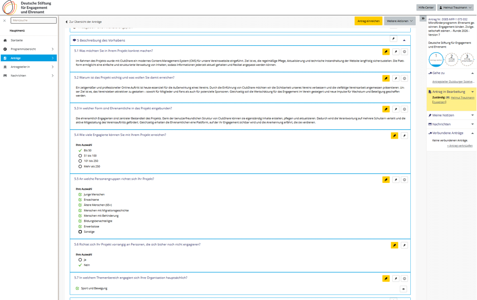The image size is (477, 300).
Task: Open the info icon for question 5.5
Action: (404, 180)
